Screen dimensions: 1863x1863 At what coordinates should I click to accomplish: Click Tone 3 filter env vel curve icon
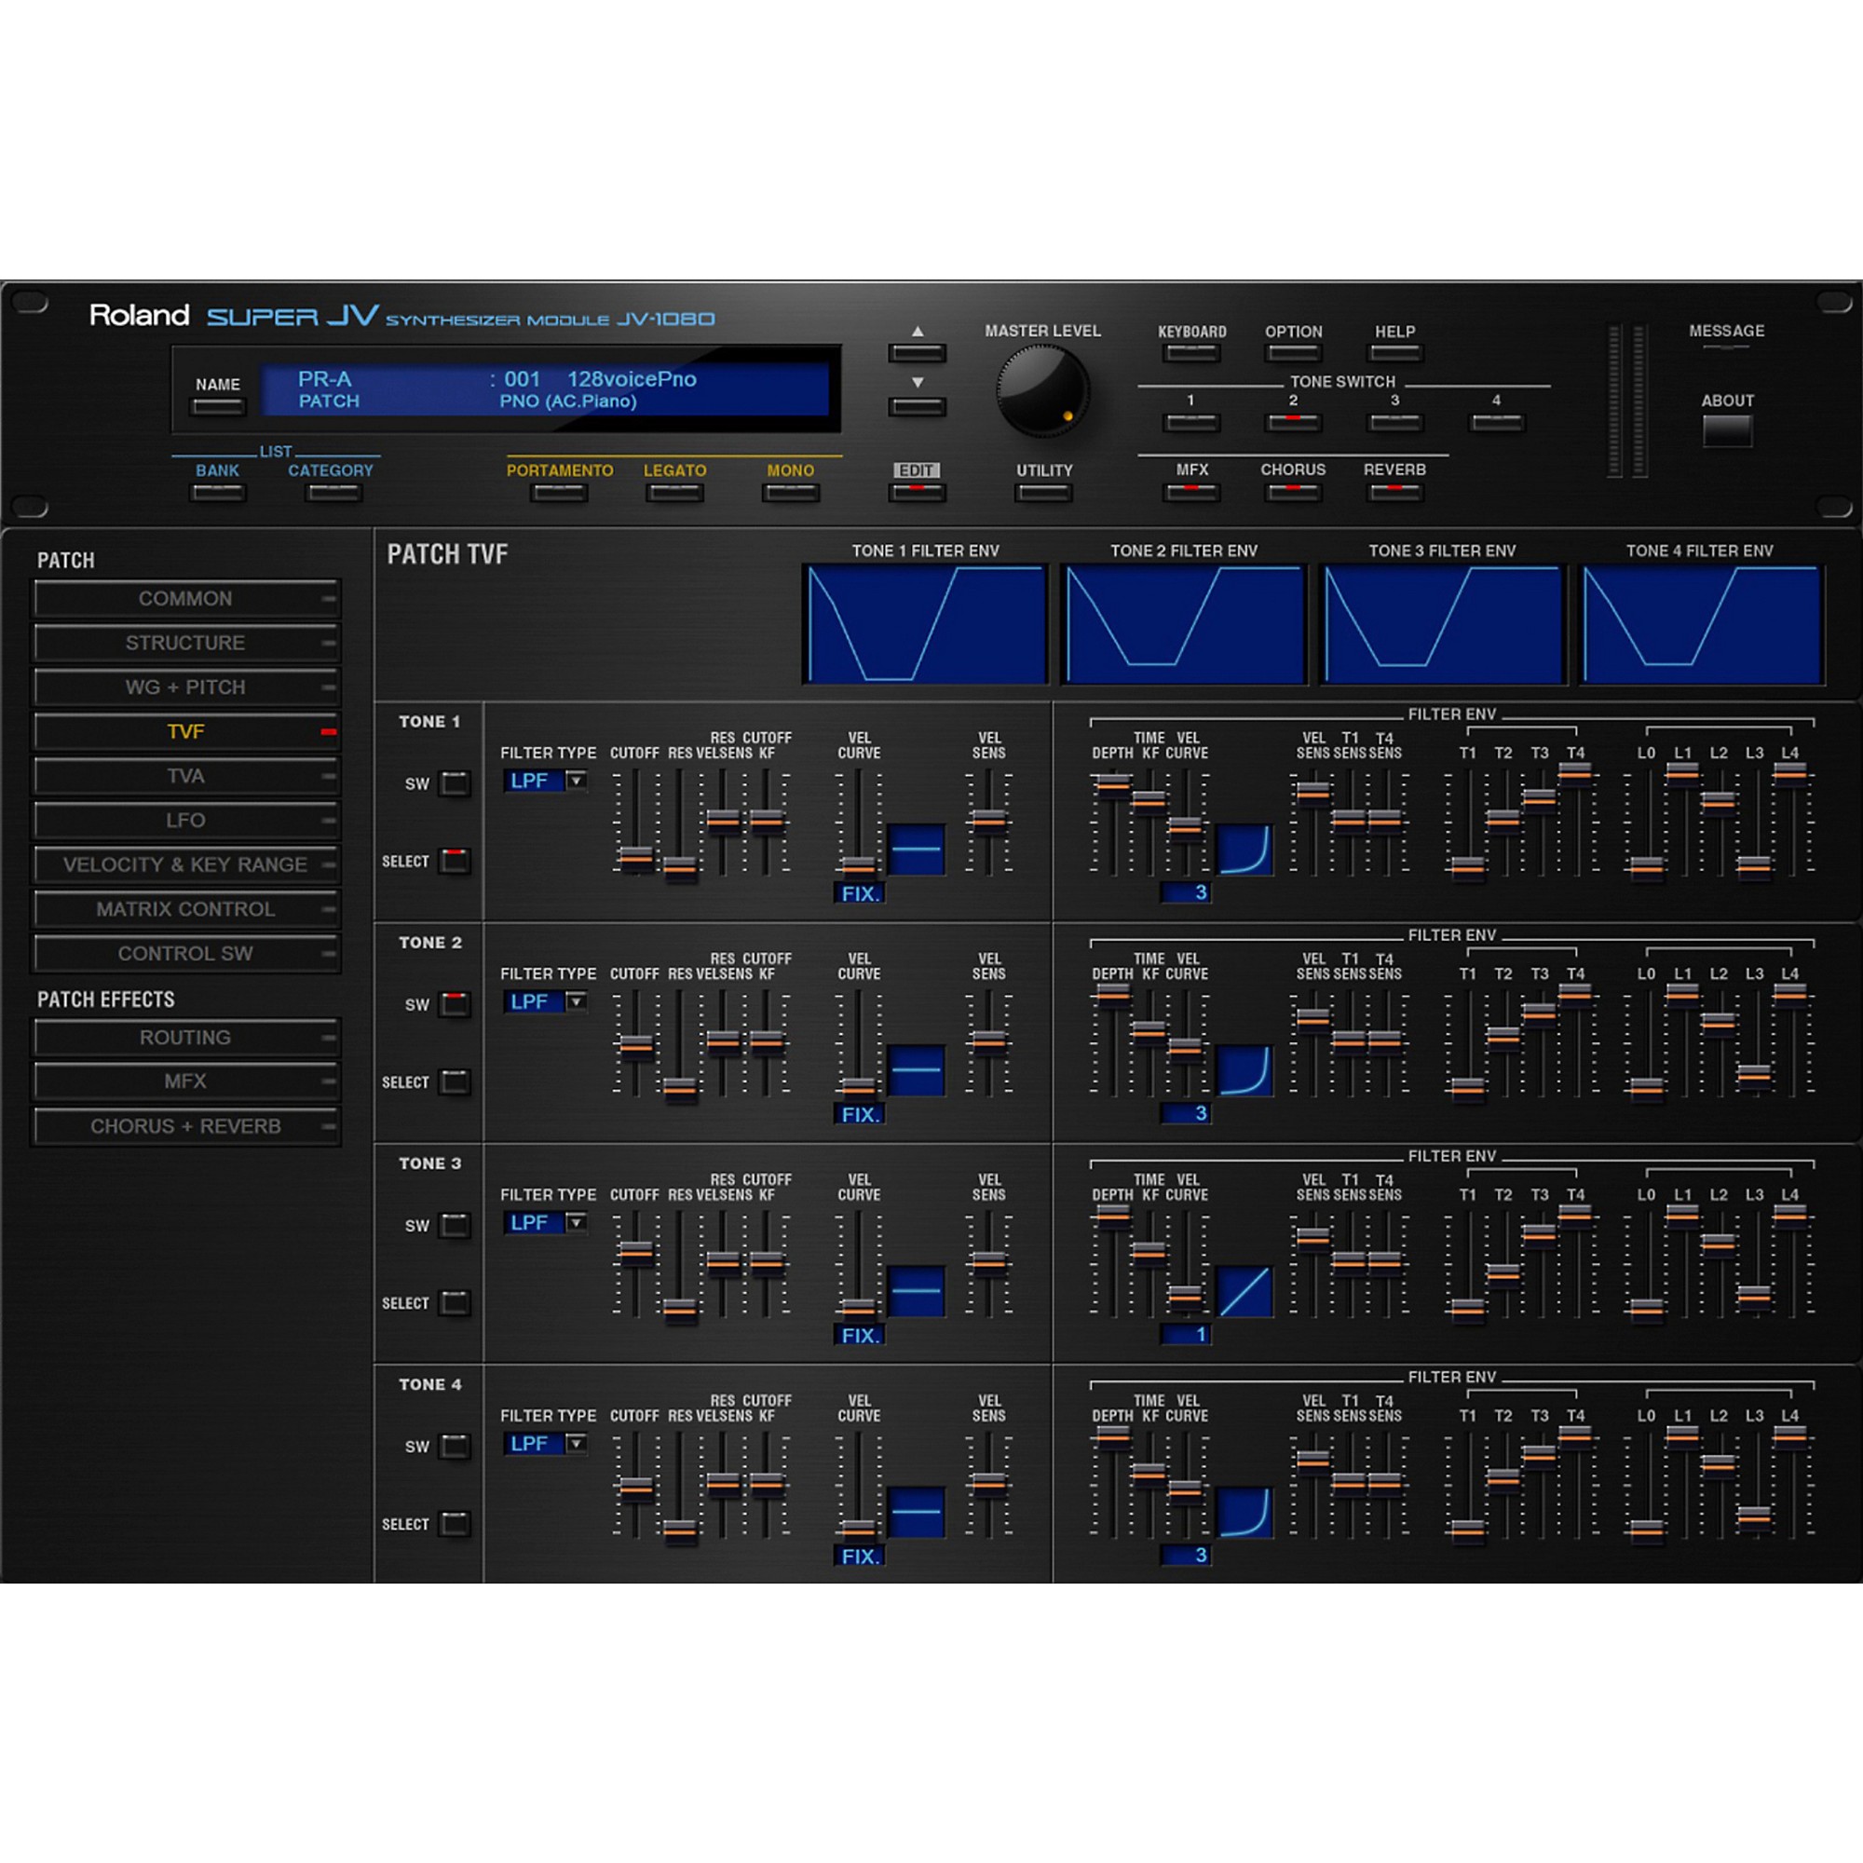1244,1291
